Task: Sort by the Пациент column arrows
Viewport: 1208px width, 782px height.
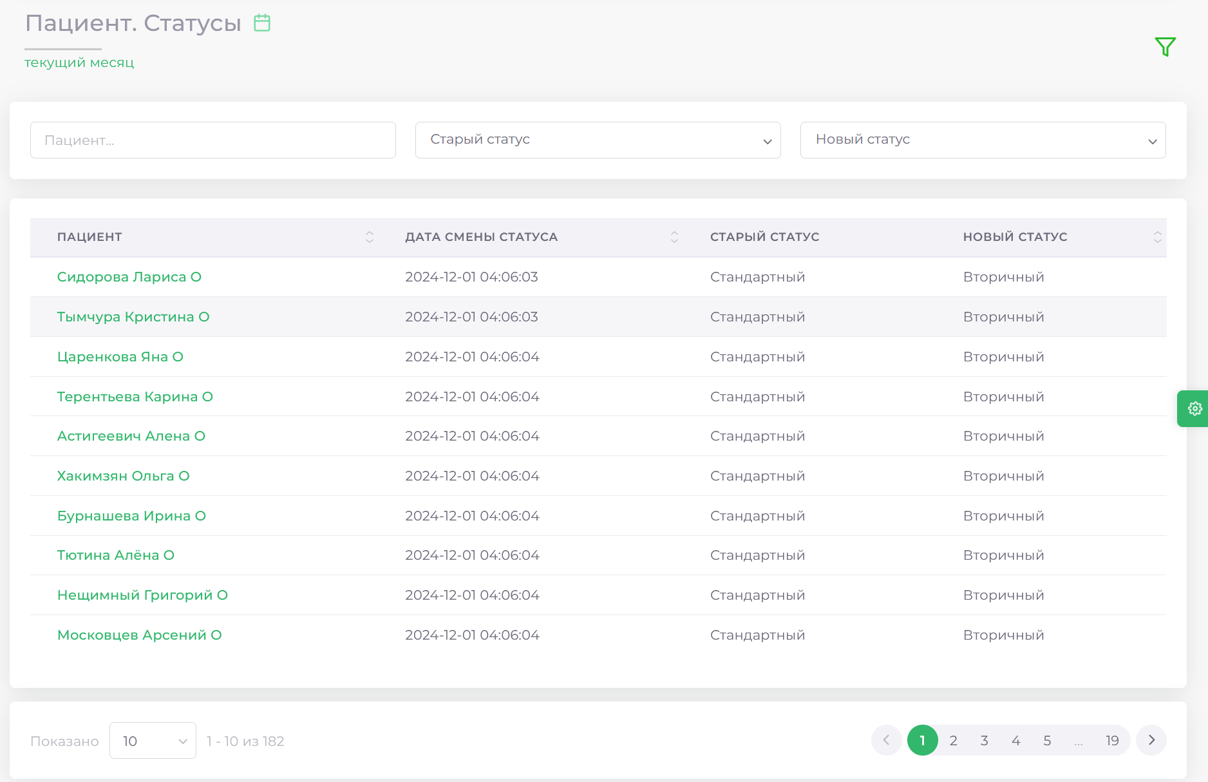Action: 370,237
